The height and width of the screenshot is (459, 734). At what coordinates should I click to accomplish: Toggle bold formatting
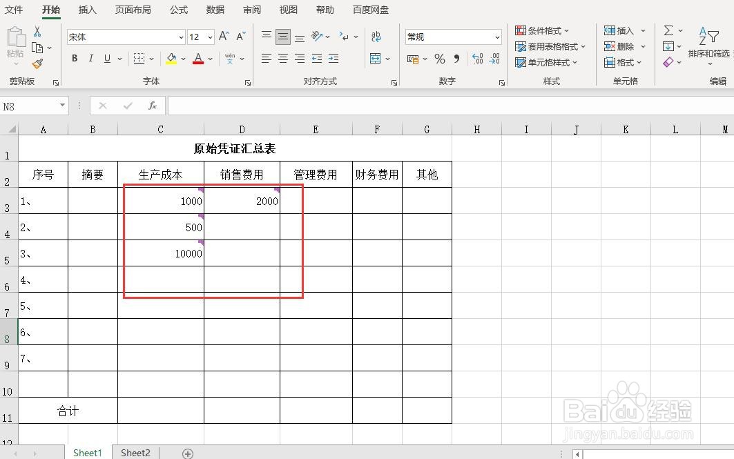(75, 58)
